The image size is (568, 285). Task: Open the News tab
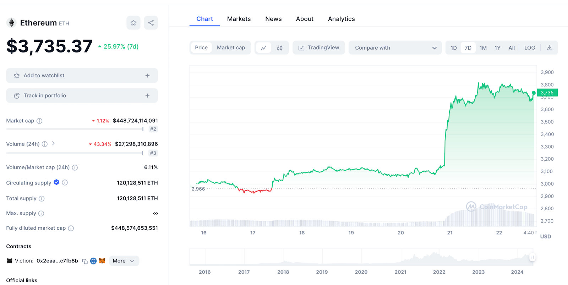tap(273, 19)
